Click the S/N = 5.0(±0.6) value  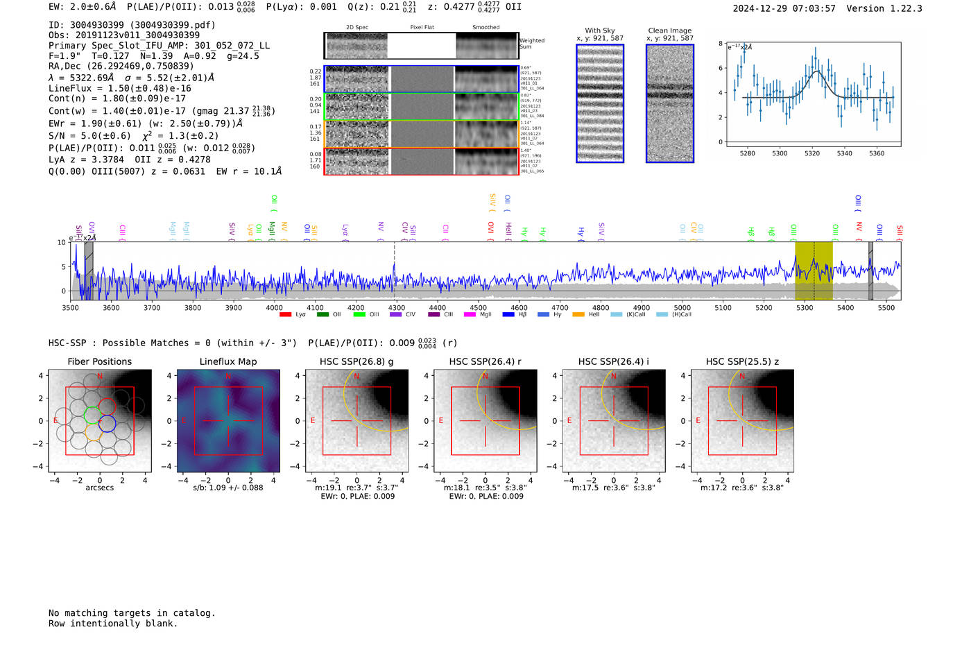(89, 136)
